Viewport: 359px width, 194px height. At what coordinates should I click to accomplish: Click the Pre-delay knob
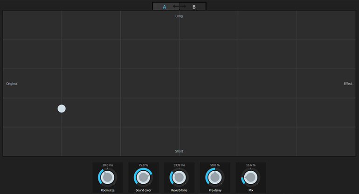[x=215, y=177]
